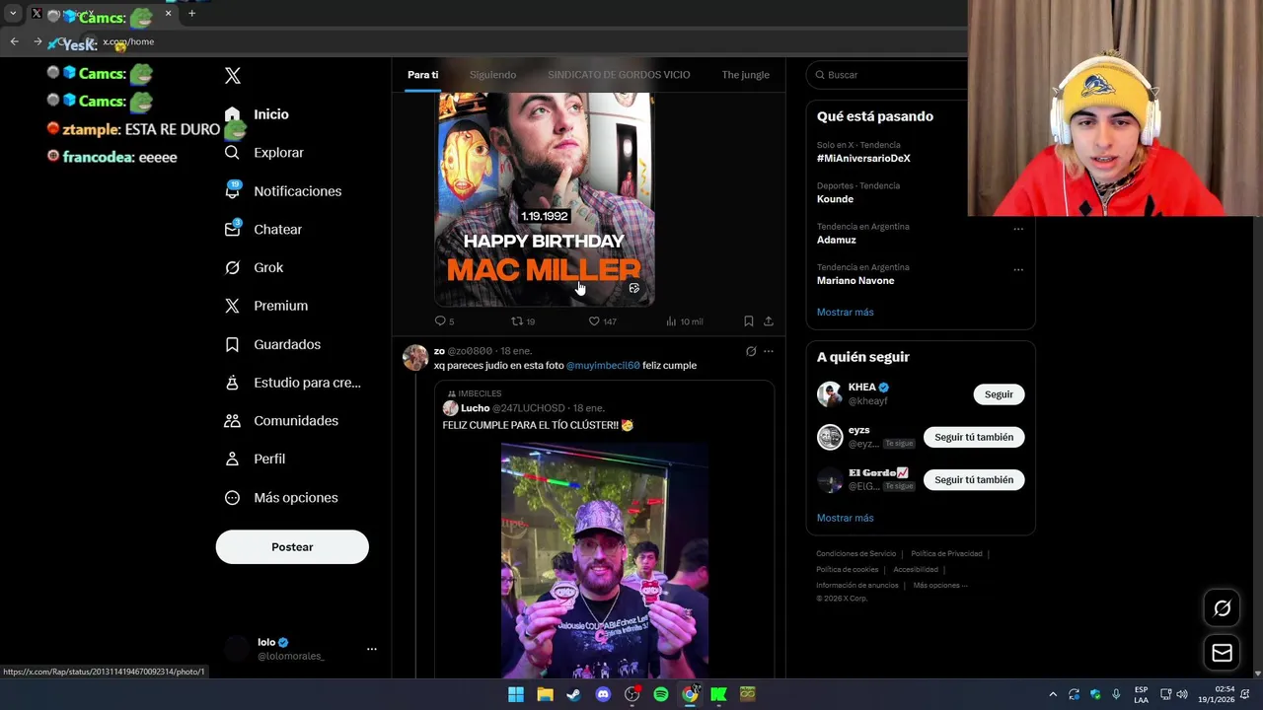Open #MiAniversarioDeX trend

[863, 159]
